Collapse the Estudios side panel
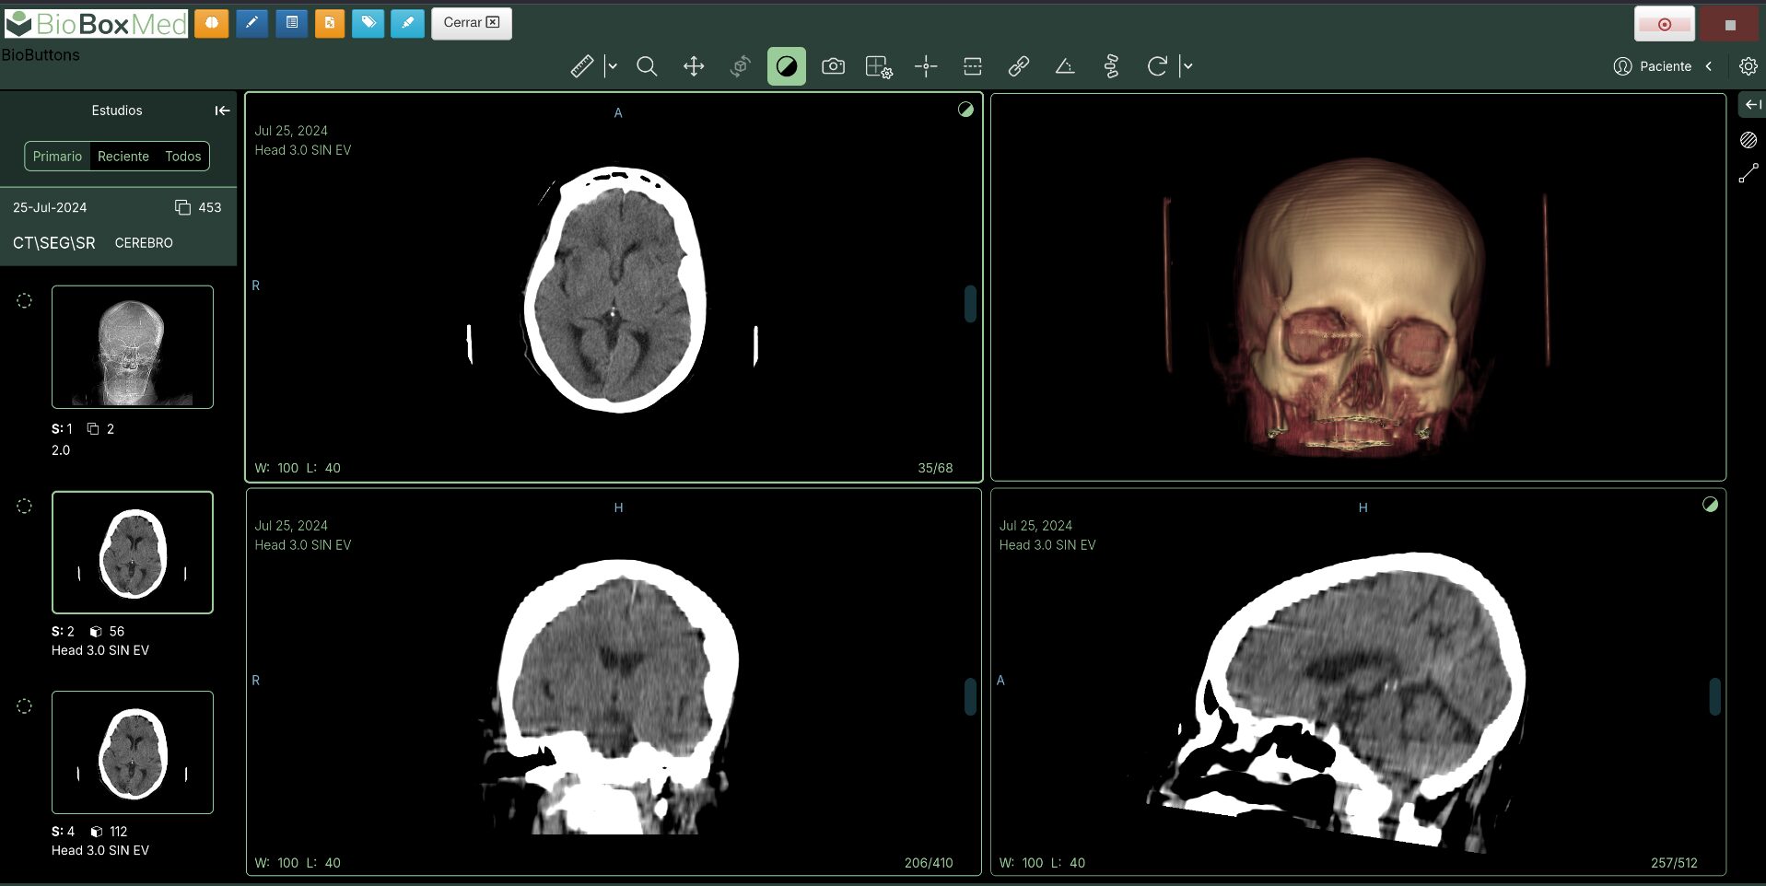The width and height of the screenshot is (1766, 886). click(x=222, y=111)
